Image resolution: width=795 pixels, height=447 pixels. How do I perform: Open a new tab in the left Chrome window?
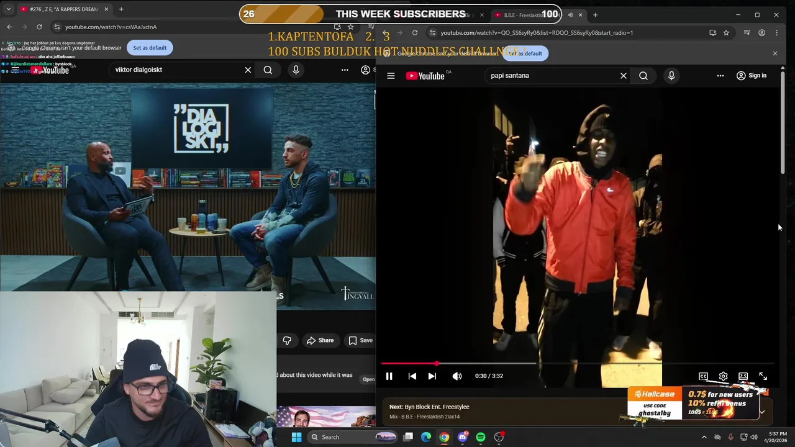tap(121, 9)
